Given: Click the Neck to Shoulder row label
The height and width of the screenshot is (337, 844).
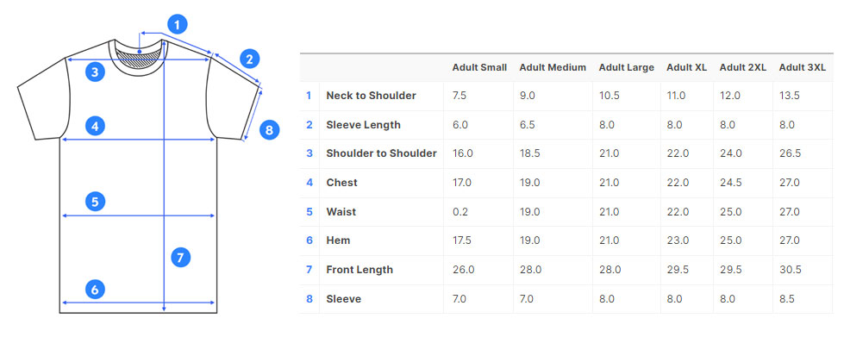Looking at the screenshot, I should tap(371, 96).
